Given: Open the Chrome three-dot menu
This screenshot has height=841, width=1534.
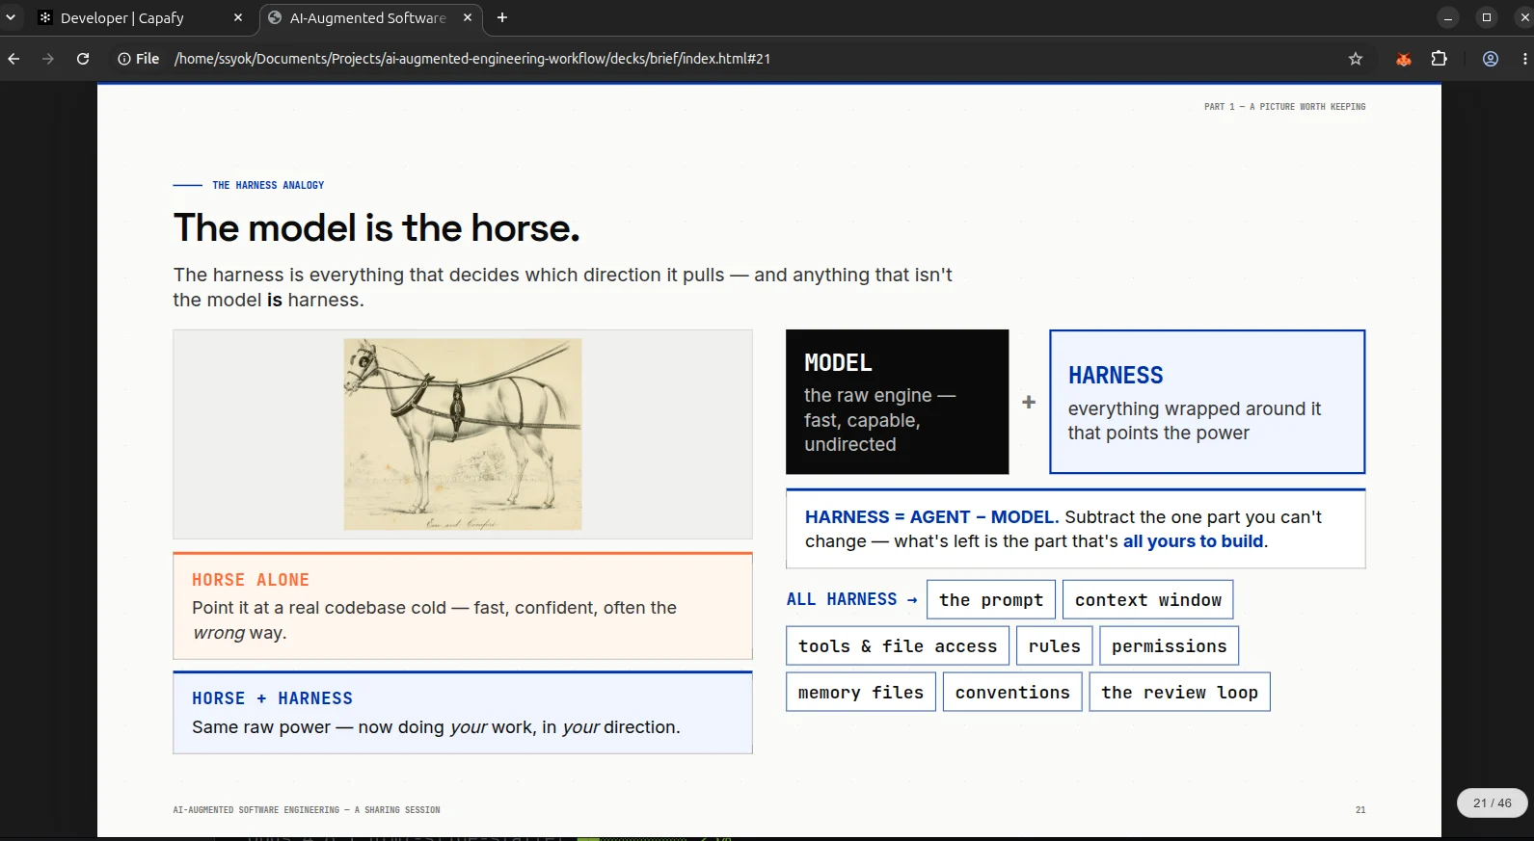Looking at the screenshot, I should click(x=1524, y=59).
